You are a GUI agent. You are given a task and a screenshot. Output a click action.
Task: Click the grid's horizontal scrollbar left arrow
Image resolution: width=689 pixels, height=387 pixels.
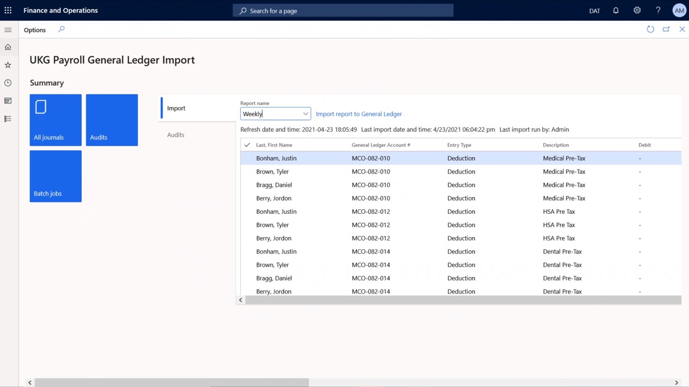tap(241, 300)
